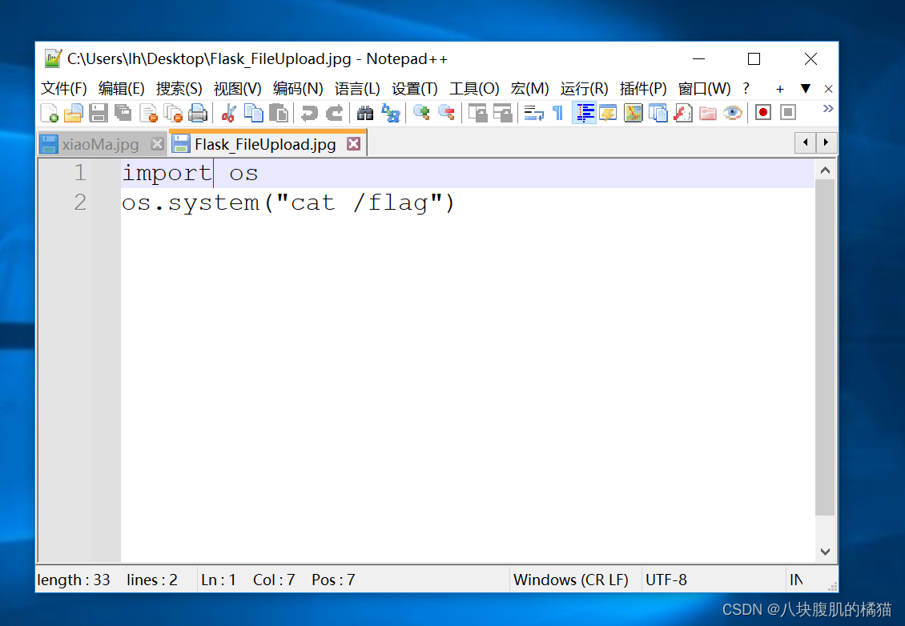Click the Paste clipboard toolbar icon
The width and height of the screenshot is (905, 626).
[279, 113]
